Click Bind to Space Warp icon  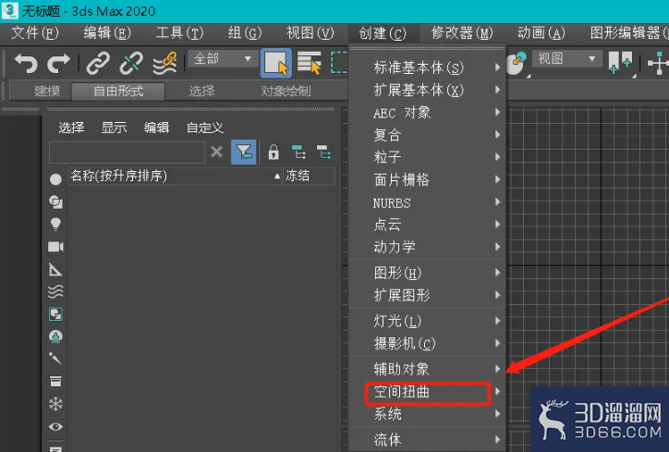[164, 63]
